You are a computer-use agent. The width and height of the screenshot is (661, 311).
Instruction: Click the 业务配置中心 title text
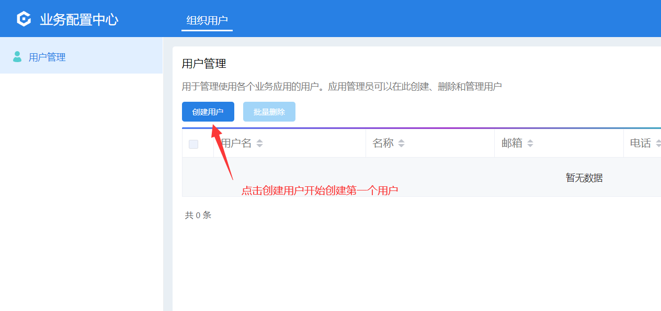coord(79,20)
